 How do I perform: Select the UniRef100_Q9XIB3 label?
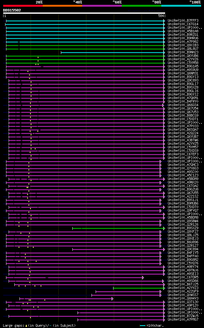183,45
